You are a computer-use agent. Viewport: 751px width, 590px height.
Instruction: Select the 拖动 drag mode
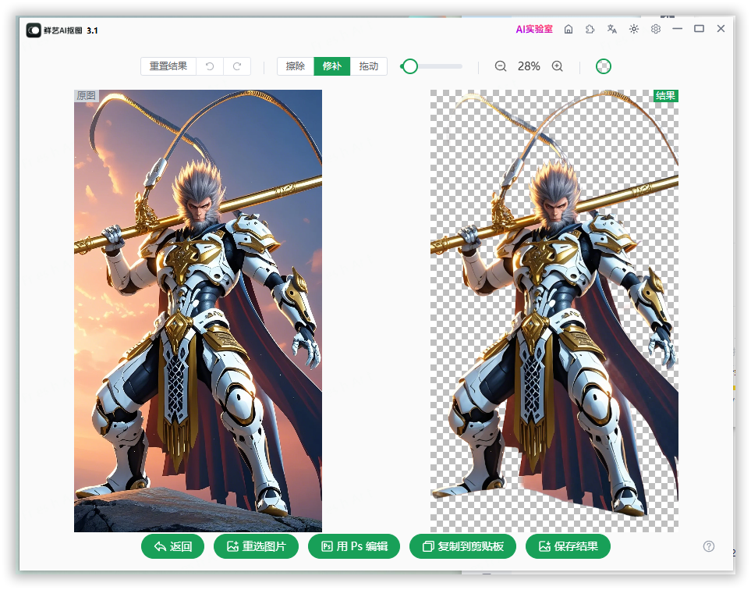pyautogui.click(x=368, y=66)
